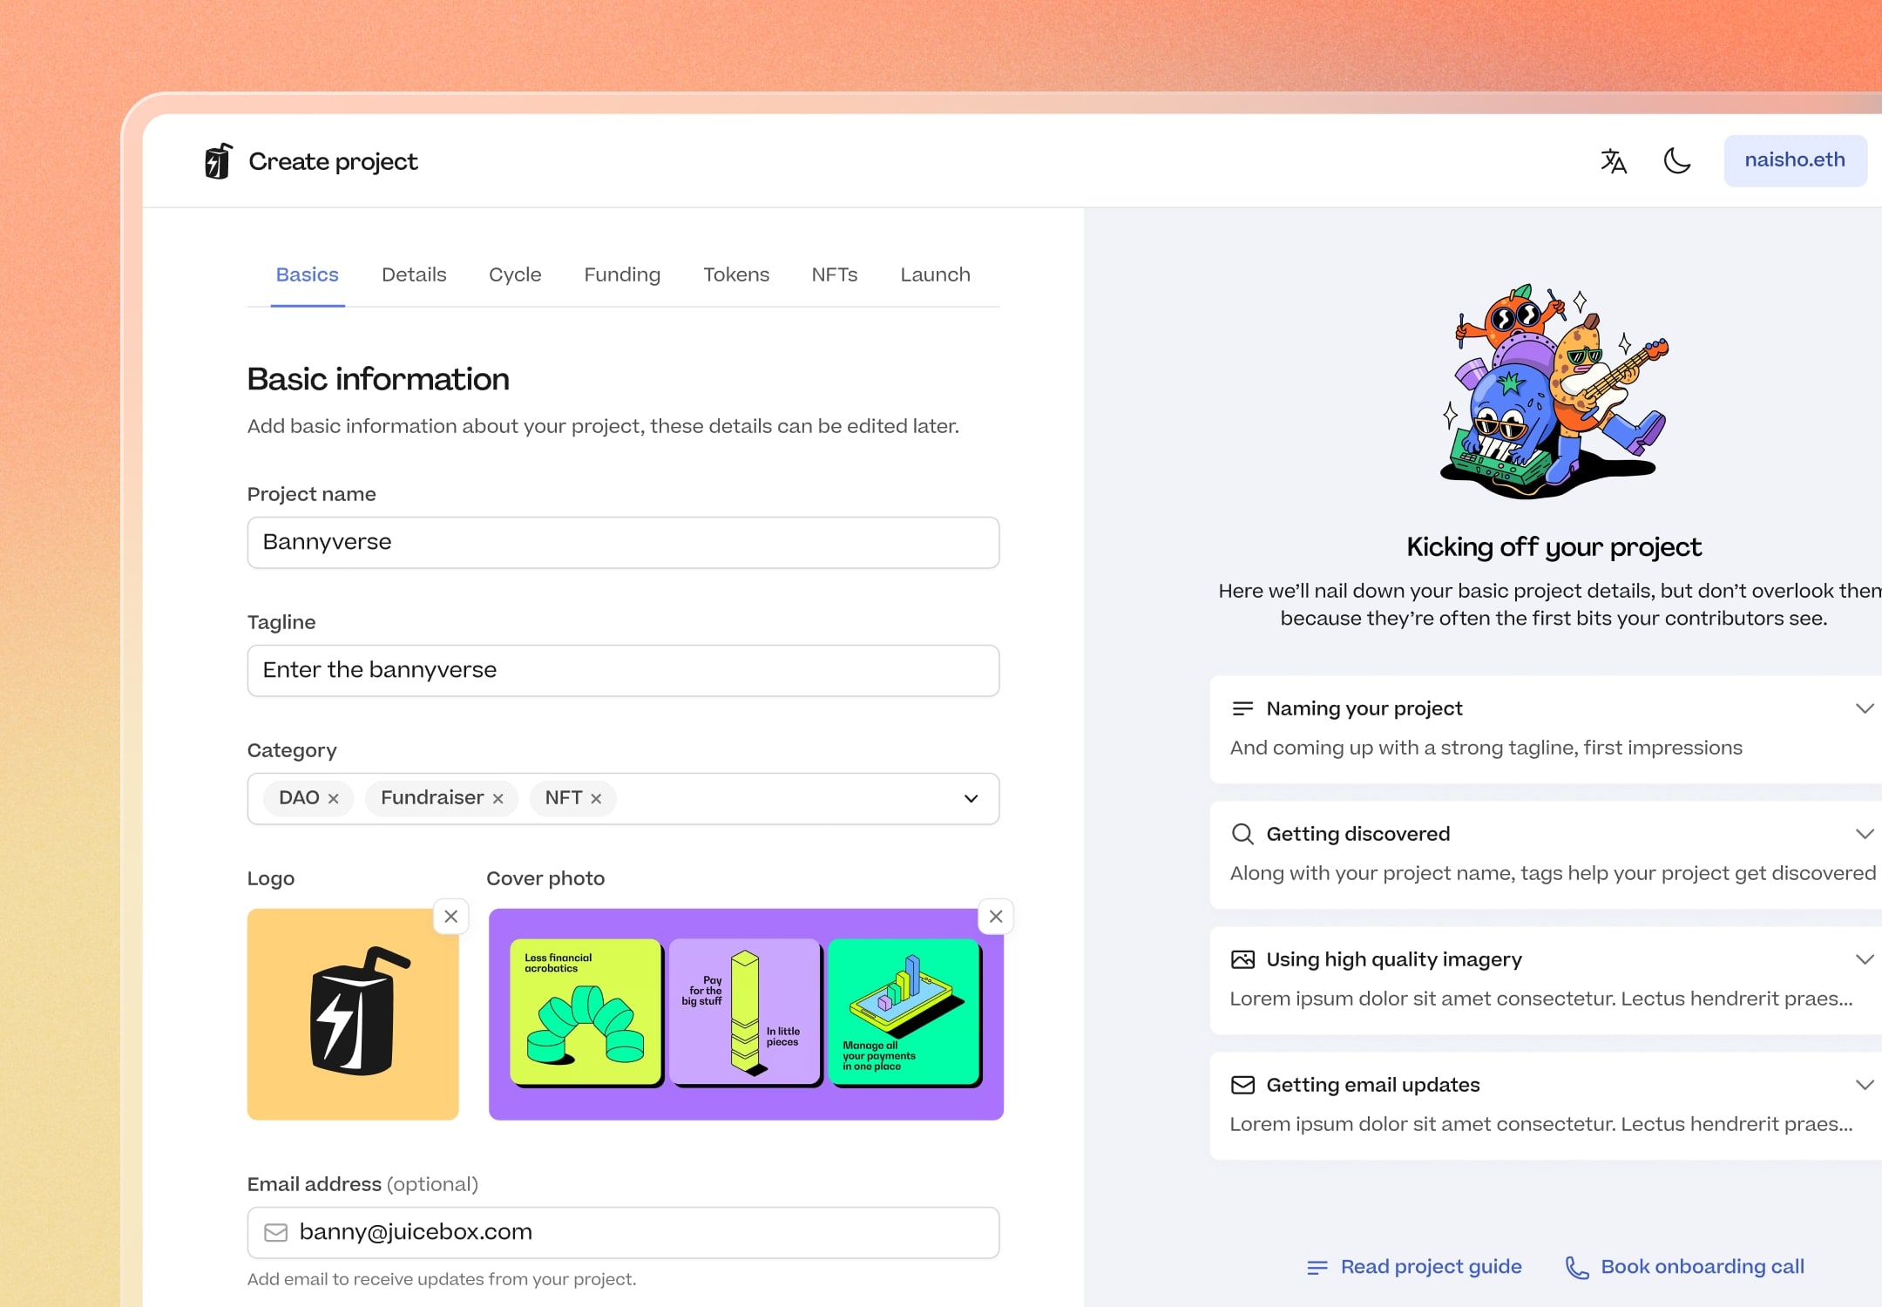1882x1307 pixels.
Task: Remove the uploaded logo image
Action: (450, 917)
